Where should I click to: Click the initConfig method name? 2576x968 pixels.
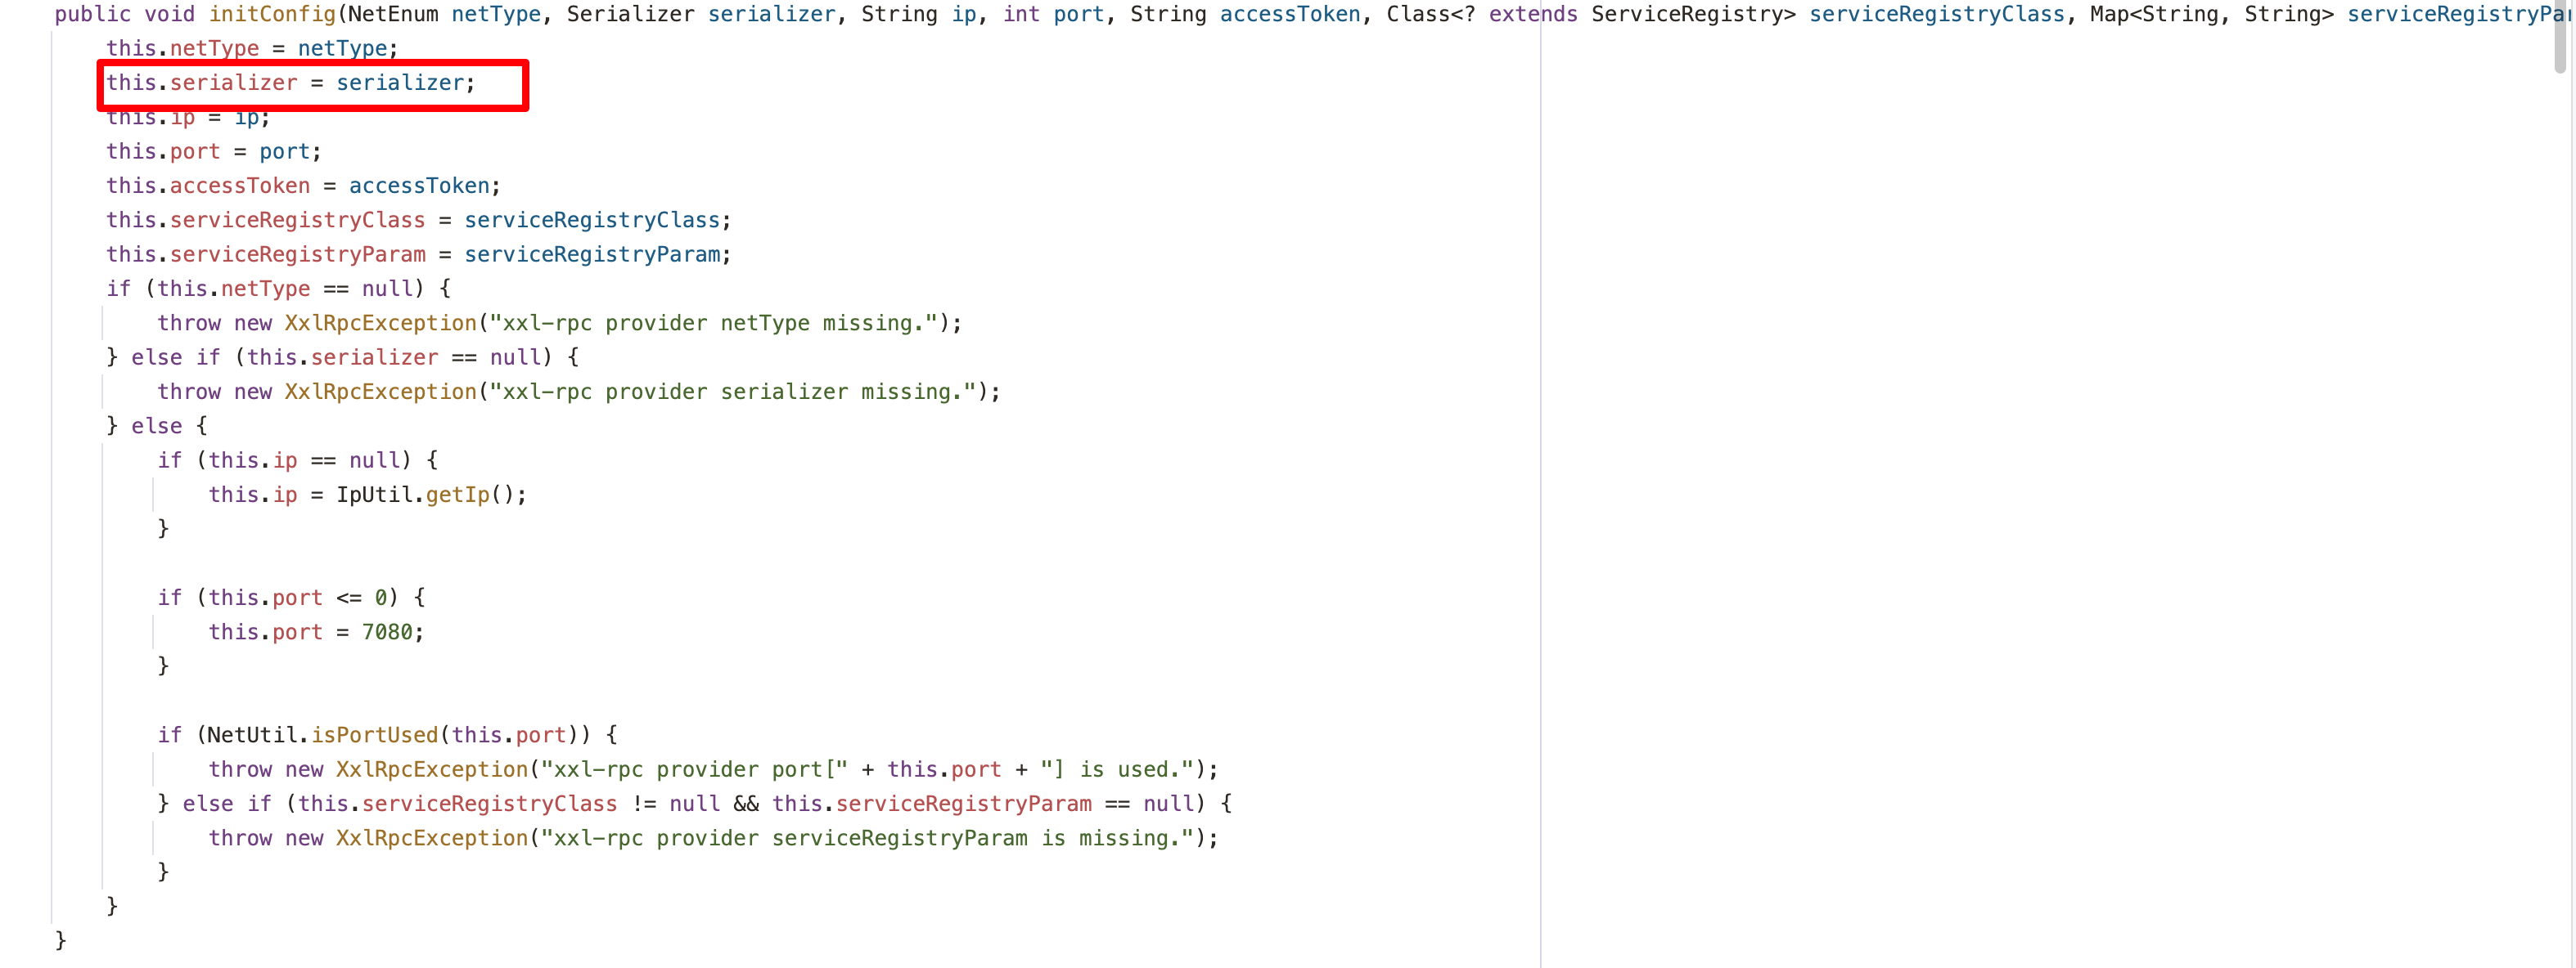tap(272, 14)
